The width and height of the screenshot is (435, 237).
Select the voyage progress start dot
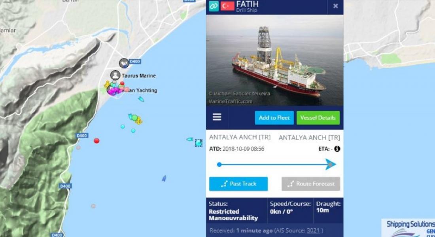[219, 165]
